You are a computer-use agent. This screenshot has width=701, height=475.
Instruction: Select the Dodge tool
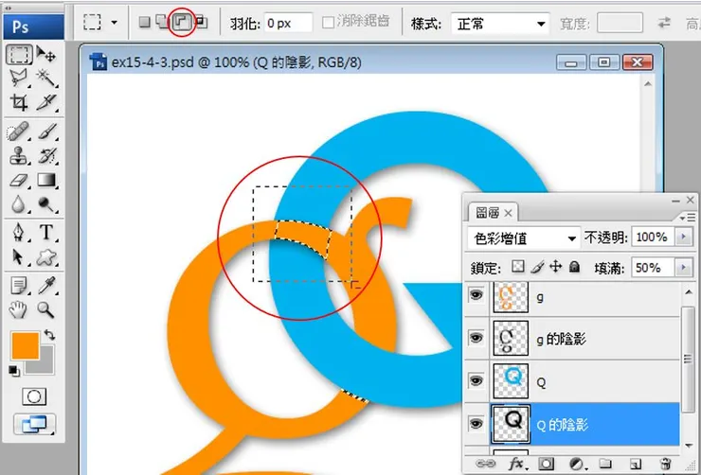pos(46,204)
